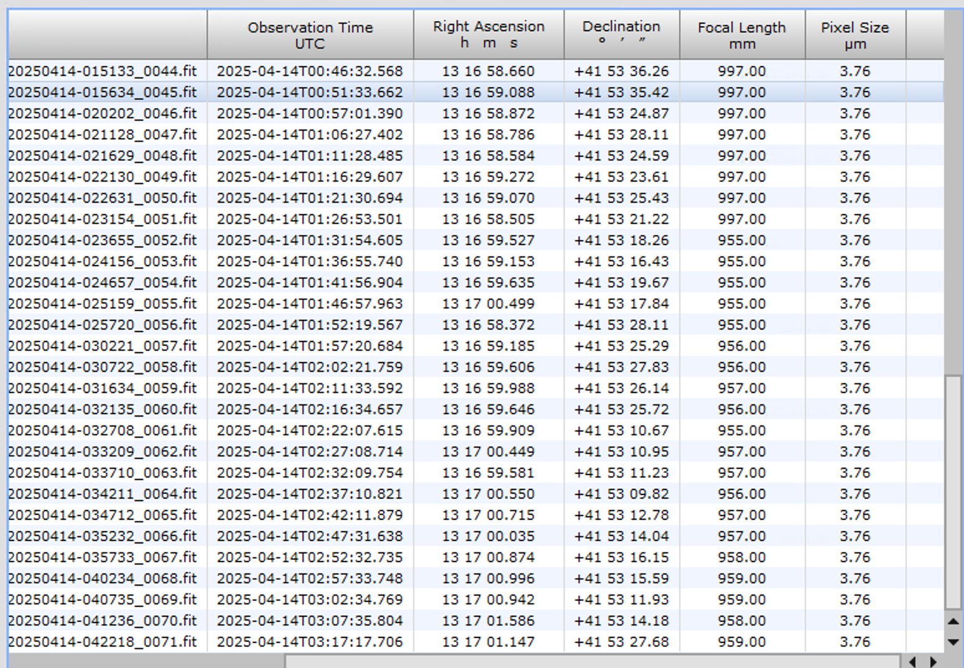Sort by Pixel Size column header
This screenshot has height=668, width=964.
(855, 35)
